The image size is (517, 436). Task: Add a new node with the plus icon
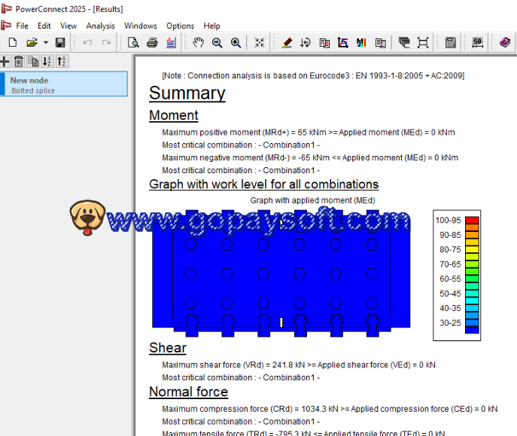(x=5, y=61)
